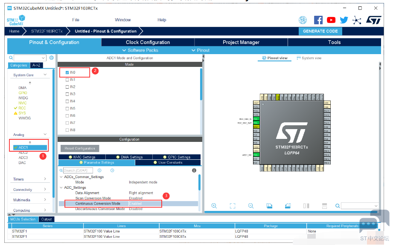
Task: Expand the Connectivity category
Action: click(x=29, y=190)
